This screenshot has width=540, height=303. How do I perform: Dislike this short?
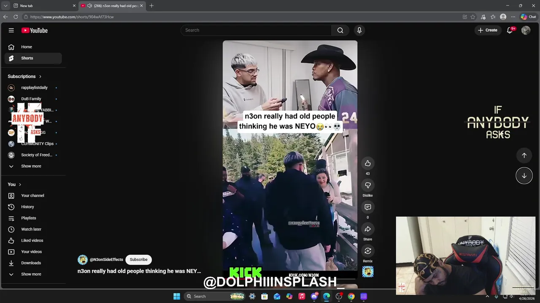368,185
